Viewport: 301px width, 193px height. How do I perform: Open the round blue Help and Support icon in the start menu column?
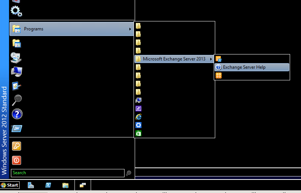[x=17, y=114]
